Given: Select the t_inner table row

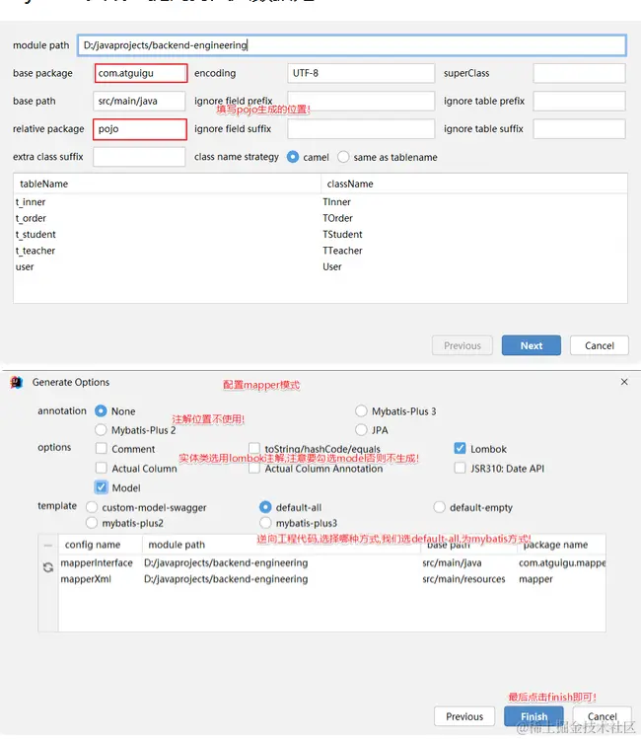Looking at the screenshot, I should 320,202.
